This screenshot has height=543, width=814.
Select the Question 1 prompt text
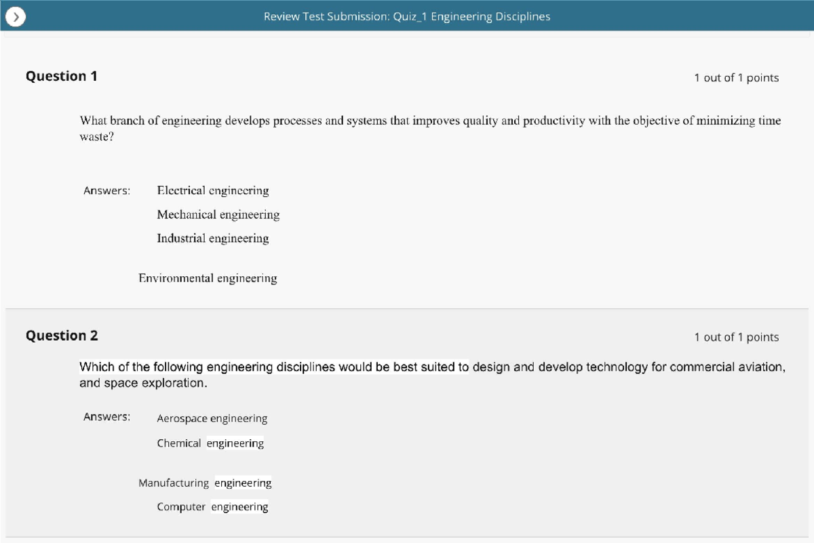430,128
